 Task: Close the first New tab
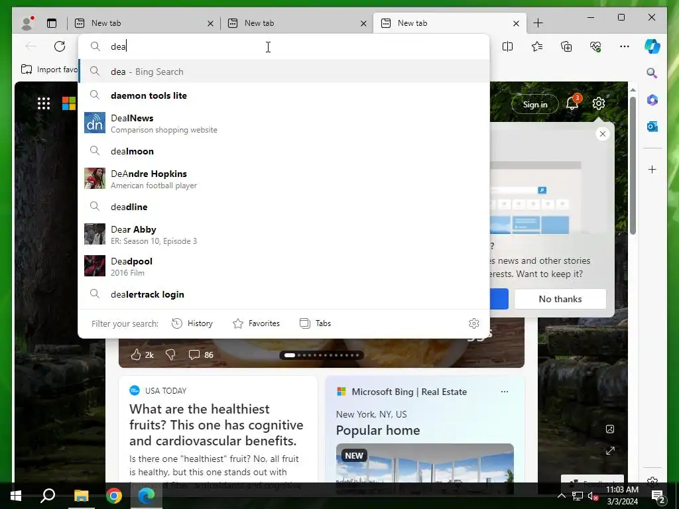click(210, 23)
